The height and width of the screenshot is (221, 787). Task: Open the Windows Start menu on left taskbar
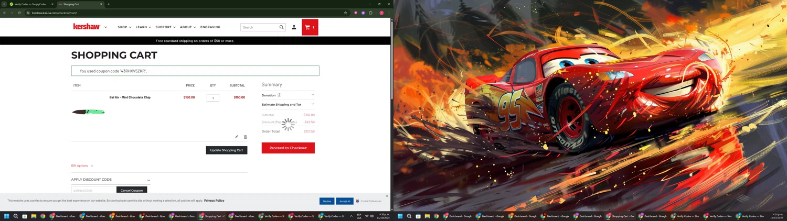click(x=7, y=216)
